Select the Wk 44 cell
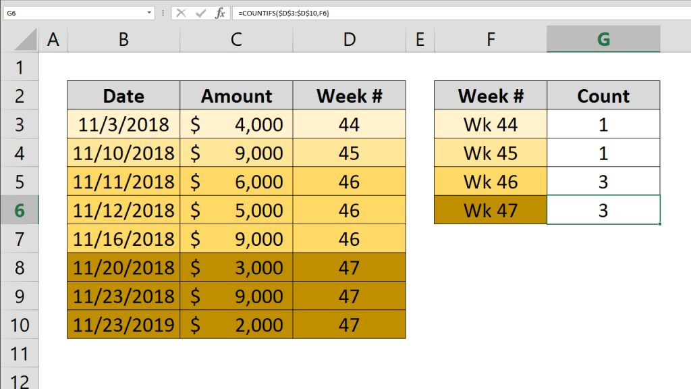 (x=490, y=124)
